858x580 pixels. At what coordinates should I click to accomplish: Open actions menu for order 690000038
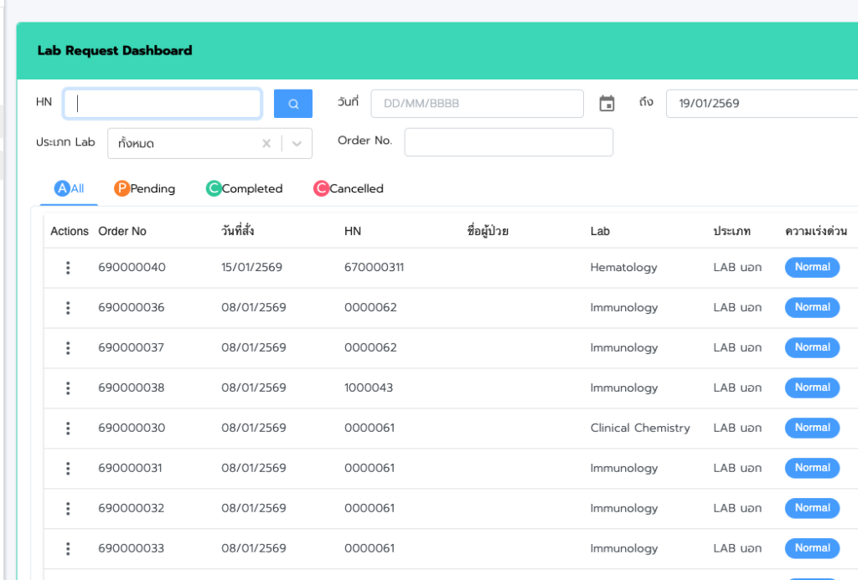tap(68, 388)
